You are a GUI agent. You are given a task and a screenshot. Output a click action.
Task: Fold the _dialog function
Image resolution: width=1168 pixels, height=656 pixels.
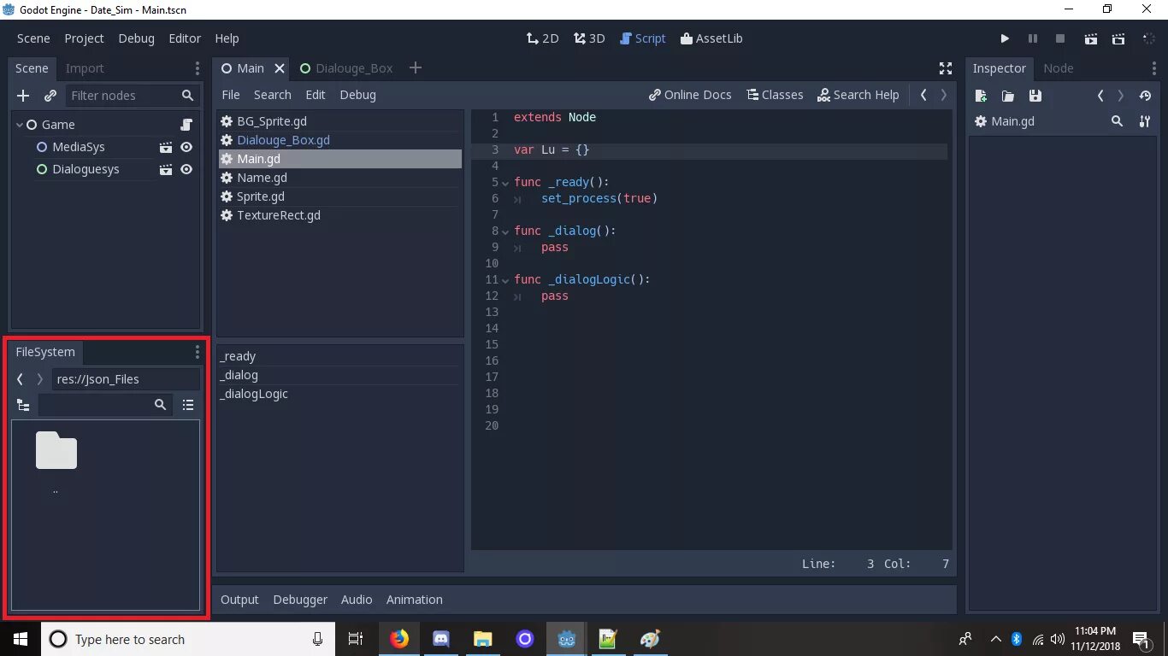tap(506, 231)
